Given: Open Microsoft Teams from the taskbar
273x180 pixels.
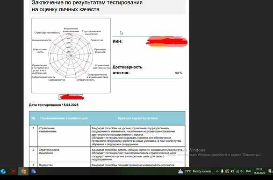Looking at the screenshot, I should click(34, 171).
